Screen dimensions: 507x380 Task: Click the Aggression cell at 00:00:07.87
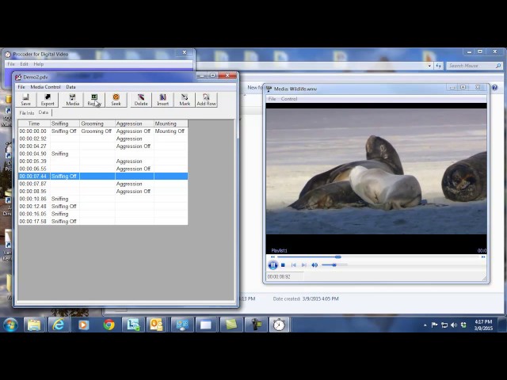coord(135,184)
